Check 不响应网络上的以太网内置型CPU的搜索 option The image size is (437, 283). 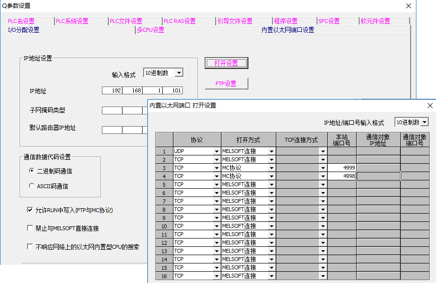pyautogui.click(x=30, y=247)
